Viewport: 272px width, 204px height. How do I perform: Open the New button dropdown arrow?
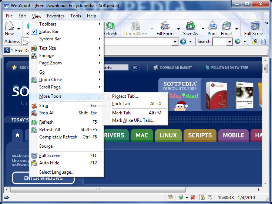point(19,29)
